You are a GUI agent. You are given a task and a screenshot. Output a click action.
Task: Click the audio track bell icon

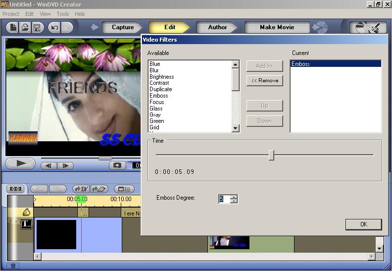pyautogui.click(x=27, y=212)
